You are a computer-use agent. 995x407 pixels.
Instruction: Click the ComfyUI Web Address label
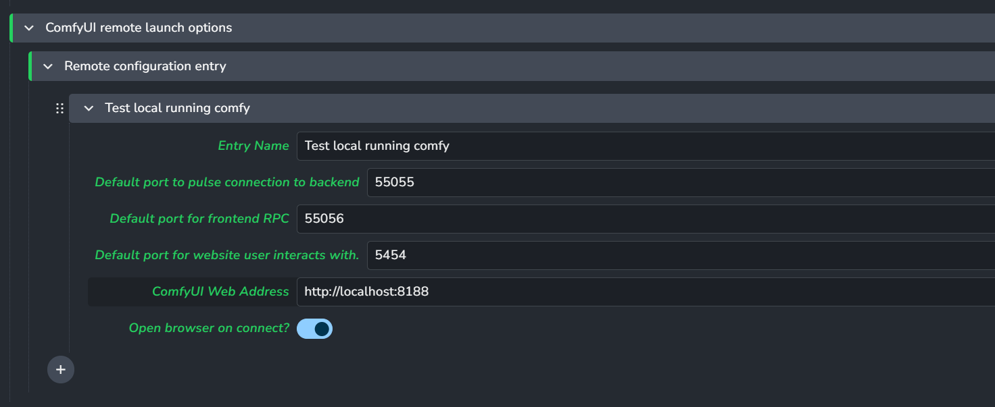(x=220, y=292)
